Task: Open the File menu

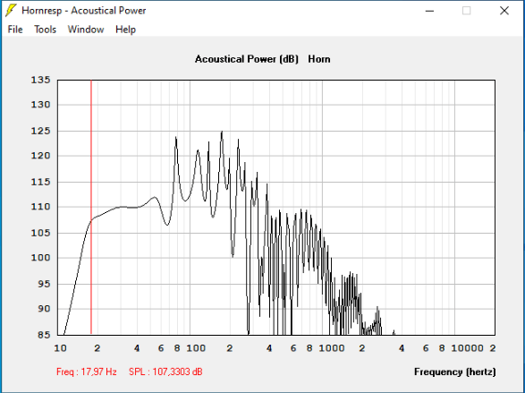Action: (x=15, y=30)
